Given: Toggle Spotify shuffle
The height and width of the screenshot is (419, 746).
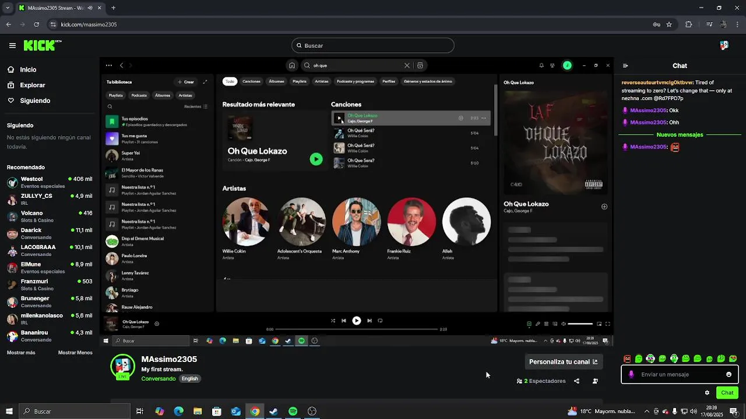Looking at the screenshot, I should [x=333, y=321].
